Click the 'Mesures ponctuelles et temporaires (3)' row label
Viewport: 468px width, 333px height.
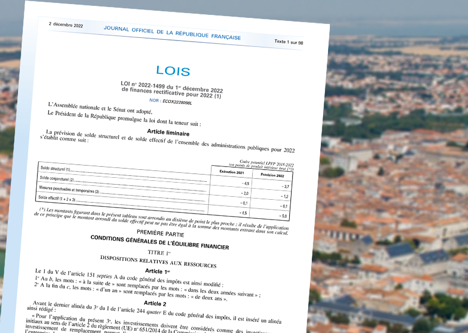(69, 189)
